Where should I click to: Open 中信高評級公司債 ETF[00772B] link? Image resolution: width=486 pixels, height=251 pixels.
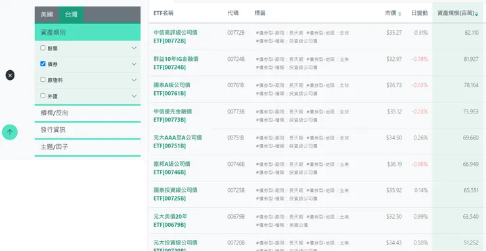(x=175, y=37)
